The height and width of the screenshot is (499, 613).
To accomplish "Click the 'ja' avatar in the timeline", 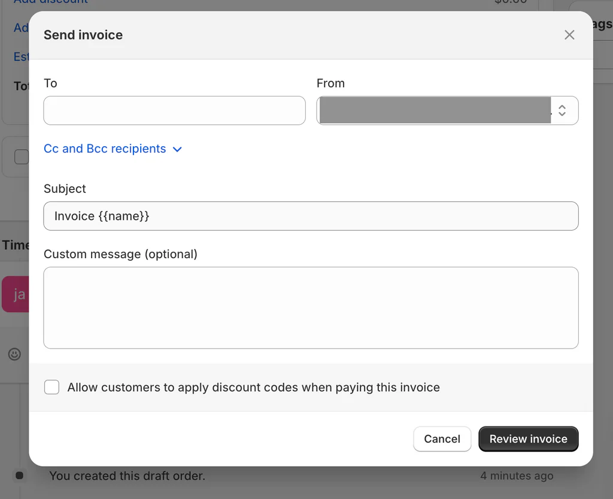I will (x=16, y=294).
